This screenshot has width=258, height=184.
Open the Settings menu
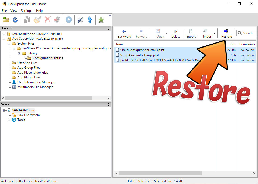coord(27,11)
